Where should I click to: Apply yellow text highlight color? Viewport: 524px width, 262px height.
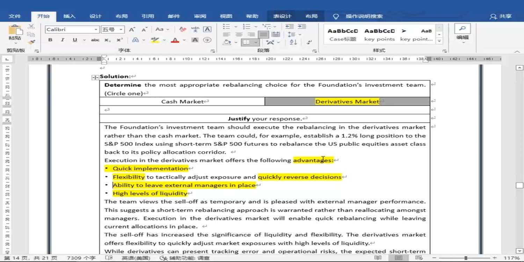click(x=155, y=40)
